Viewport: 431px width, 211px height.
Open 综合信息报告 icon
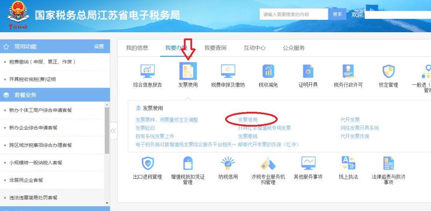click(148, 71)
